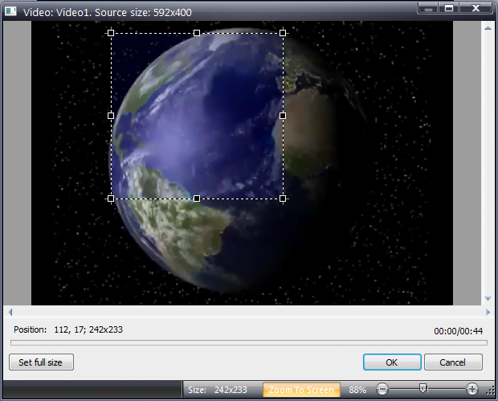Click Set full size button
The height and width of the screenshot is (401, 498).
41,362
